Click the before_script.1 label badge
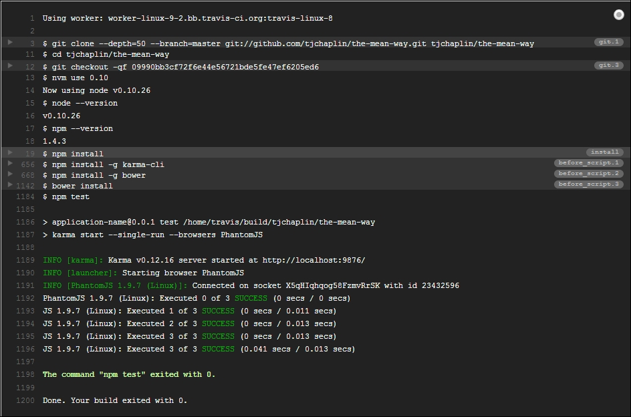 tap(588, 163)
